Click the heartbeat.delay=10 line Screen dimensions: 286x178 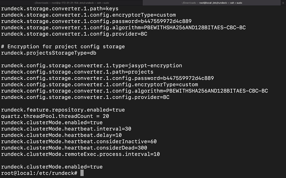61,135
